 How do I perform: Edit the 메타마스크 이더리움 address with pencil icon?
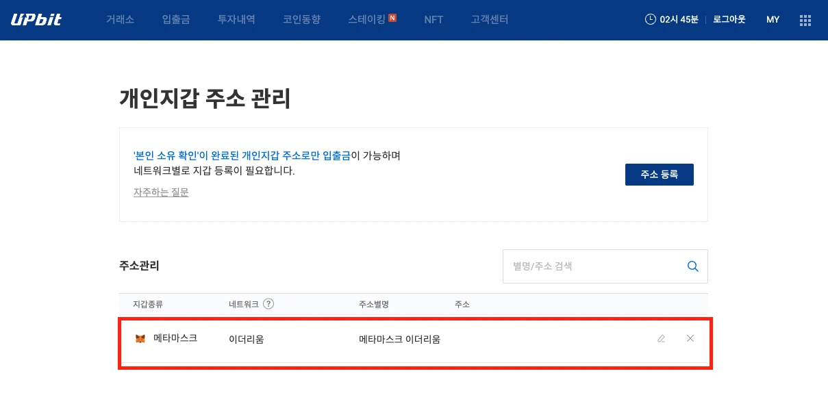(x=661, y=338)
